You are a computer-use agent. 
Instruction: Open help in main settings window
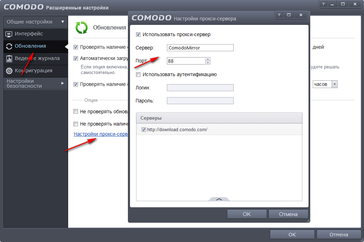[x=323, y=4]
